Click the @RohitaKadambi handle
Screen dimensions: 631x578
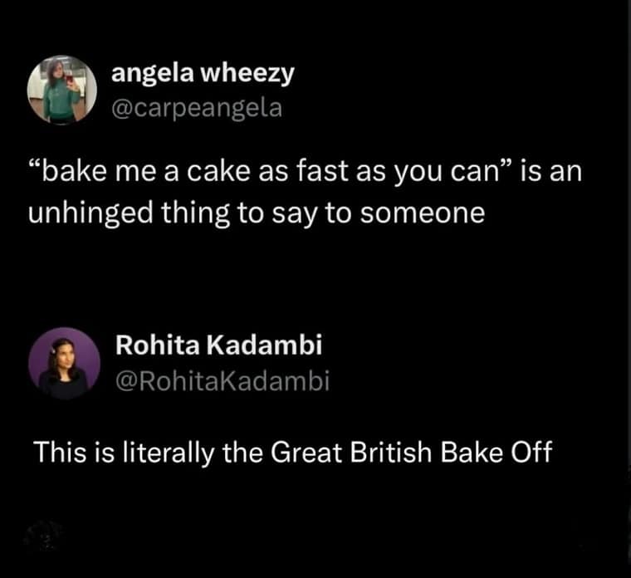click(x=221, y=381)
